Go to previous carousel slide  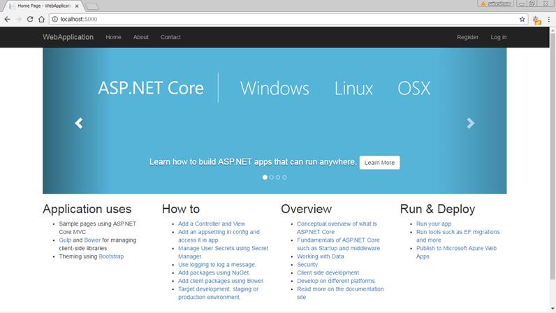tap(79, 123)
